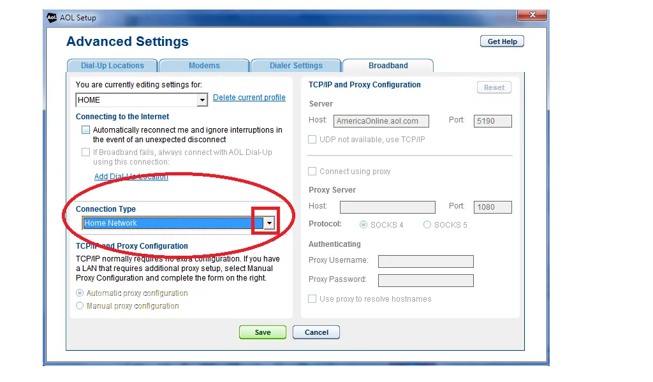Click Delete current profile link
Viewport: 653px width, 382px height.
pyautogui.click(x=249, y=98)
